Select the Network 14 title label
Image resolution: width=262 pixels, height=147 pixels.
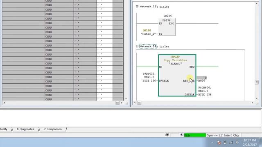(x=148, y=46)
